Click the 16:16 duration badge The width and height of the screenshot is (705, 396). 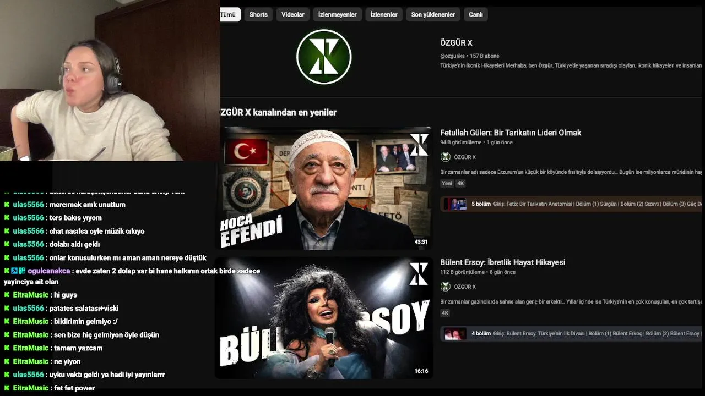click(421, 371)
